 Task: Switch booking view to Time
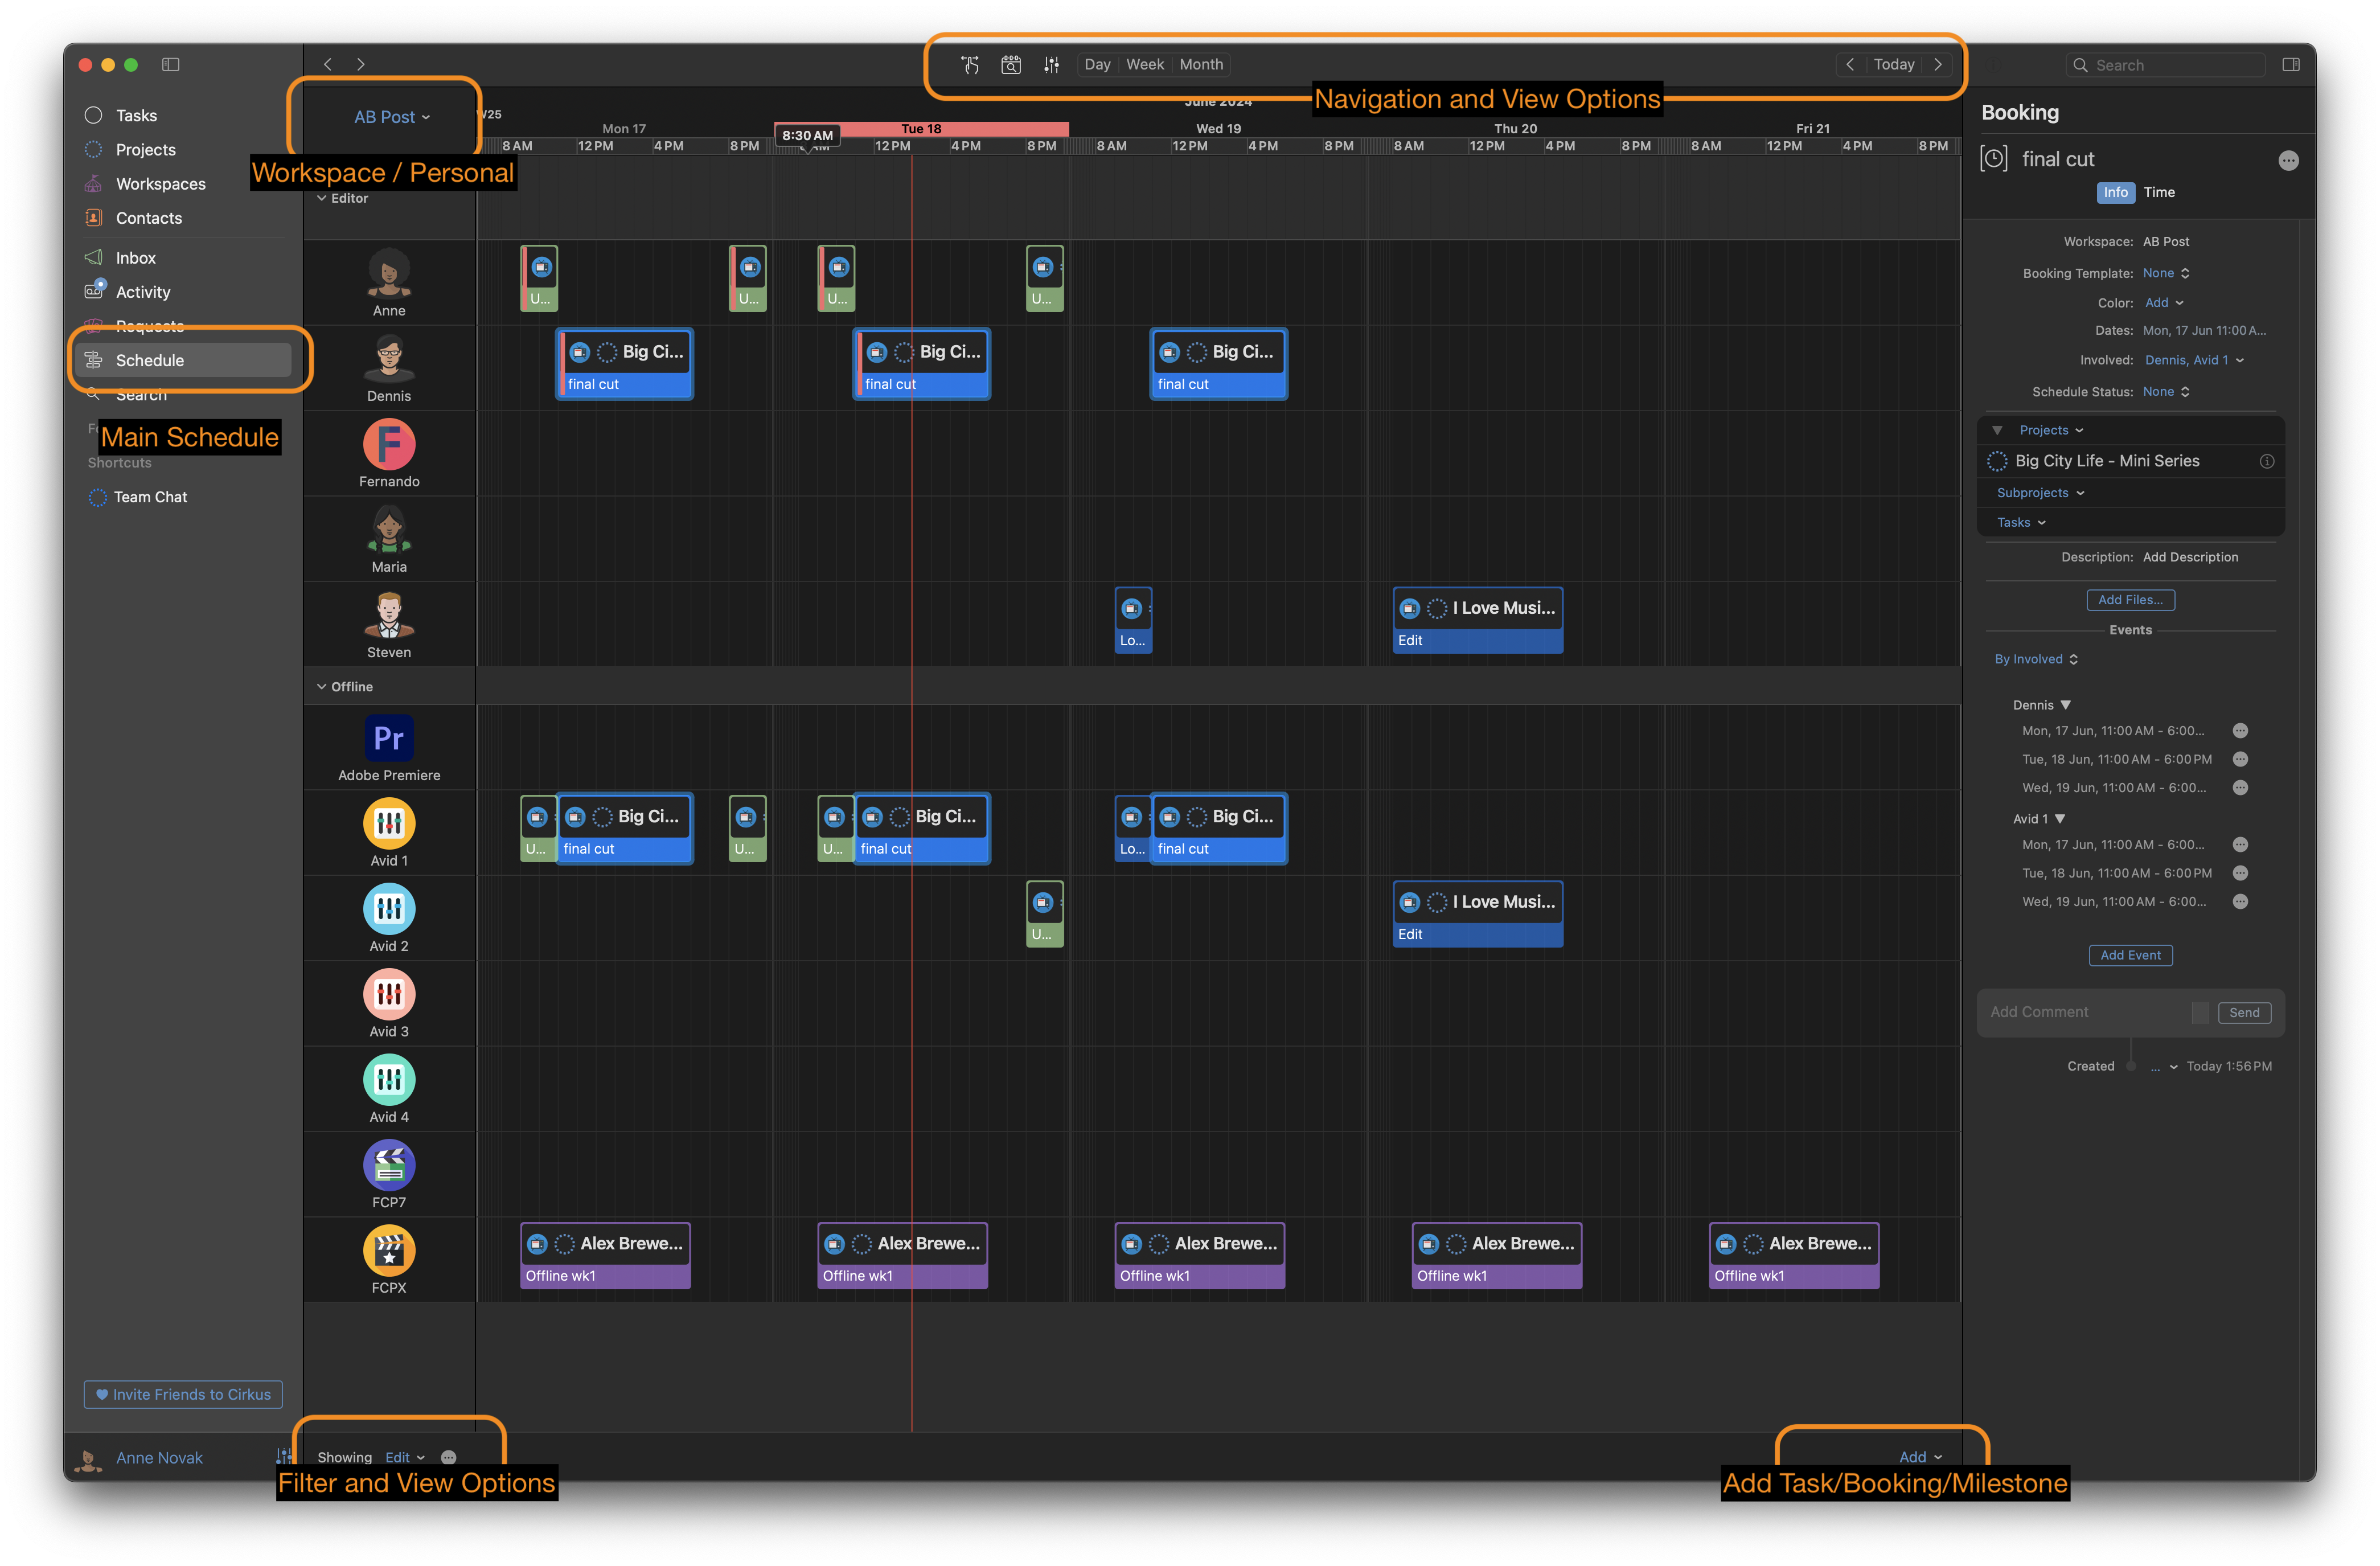pyautogui.click(x=2159, y=192)
